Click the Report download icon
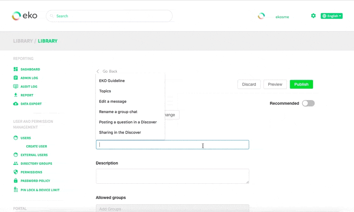This screenshot has height=212, width=354. (x=16, y=95)
